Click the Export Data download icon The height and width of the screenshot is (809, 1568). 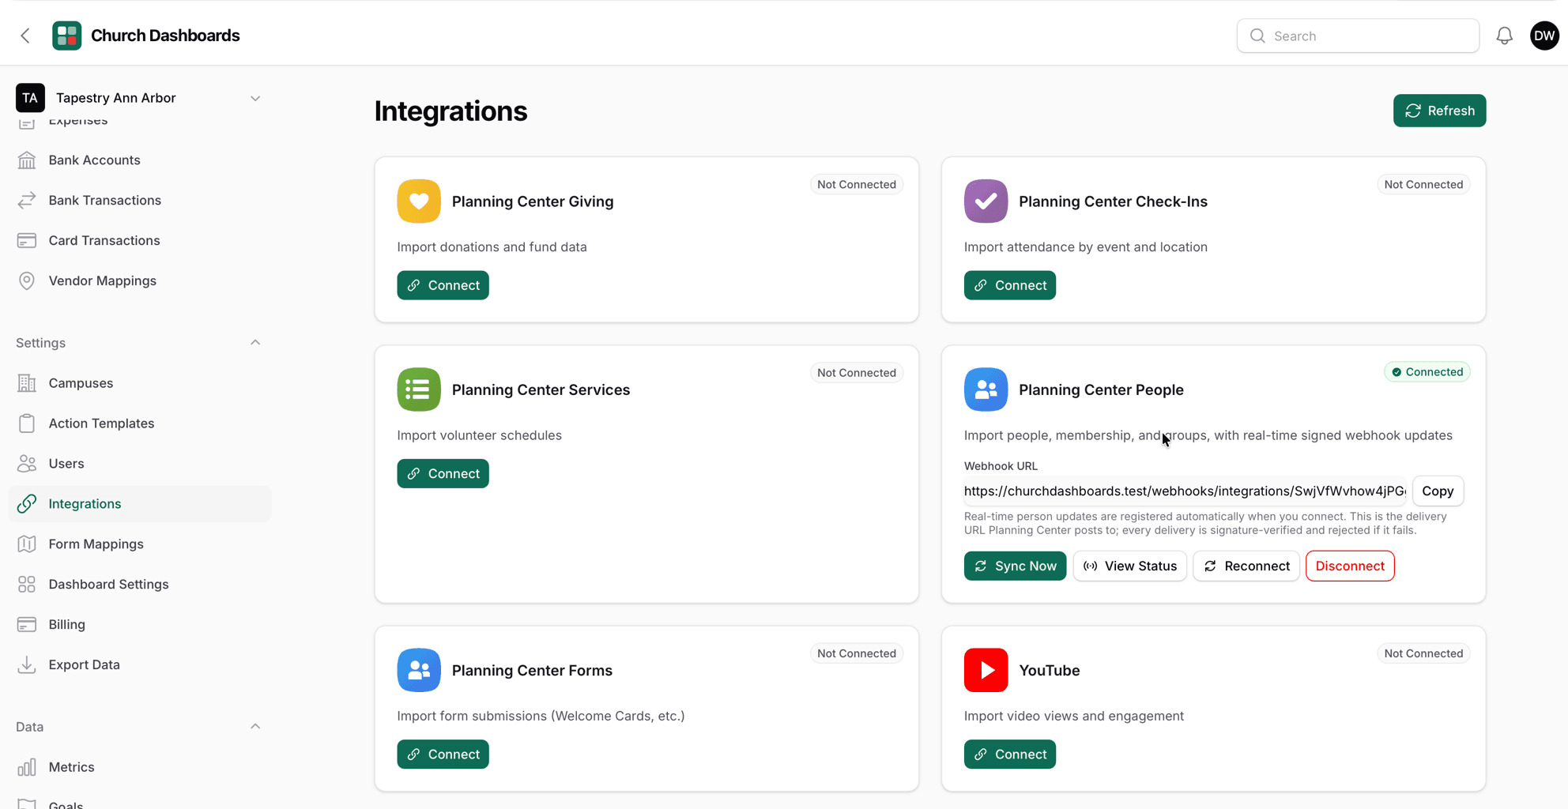point(27,665)
